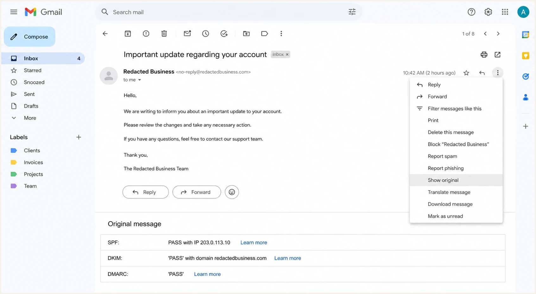Open the Google apps grid

pos(505,12)
